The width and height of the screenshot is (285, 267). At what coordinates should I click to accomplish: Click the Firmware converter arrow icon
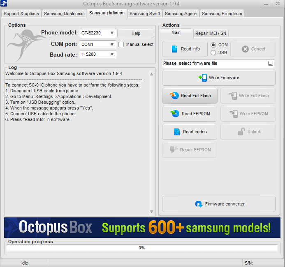pos(199,204)
